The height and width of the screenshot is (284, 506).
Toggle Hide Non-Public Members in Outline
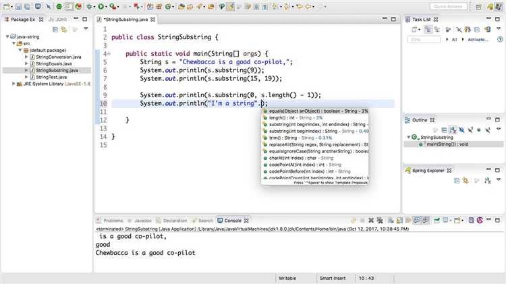479,130
